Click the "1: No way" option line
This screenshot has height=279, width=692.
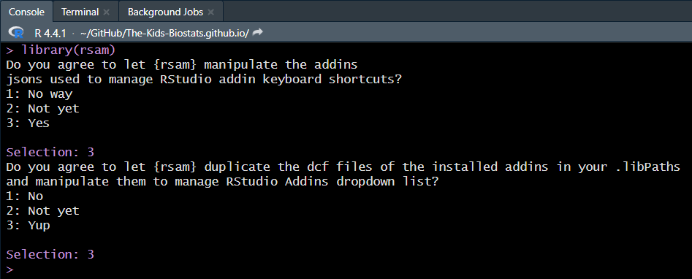click(39, 93)
